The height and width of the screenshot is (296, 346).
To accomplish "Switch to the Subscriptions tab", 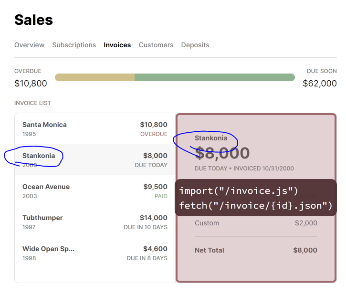I will tap(74, 45).
